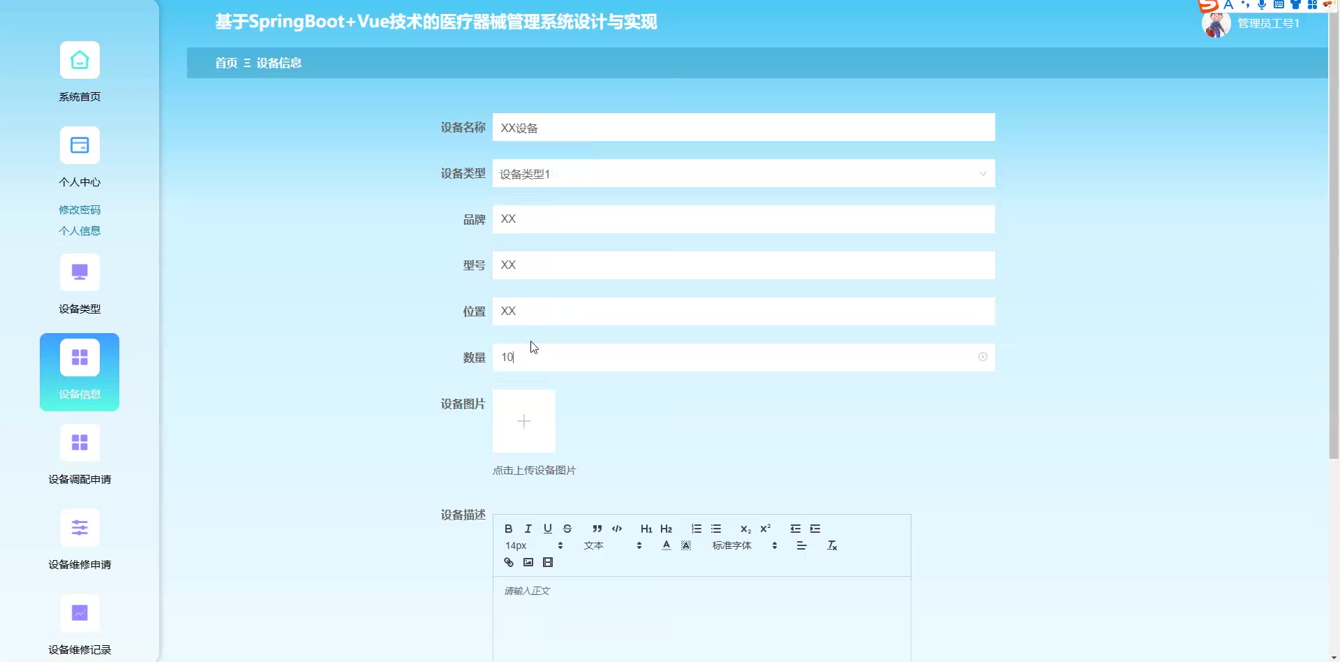Focus the 数量 input field
Screen dimensions: 1340x662
[743, 358]
